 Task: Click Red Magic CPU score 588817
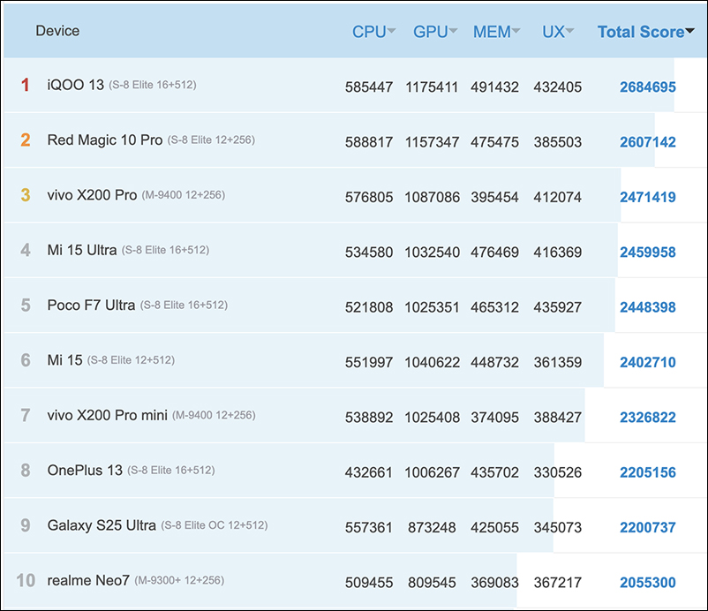(369, 142)
